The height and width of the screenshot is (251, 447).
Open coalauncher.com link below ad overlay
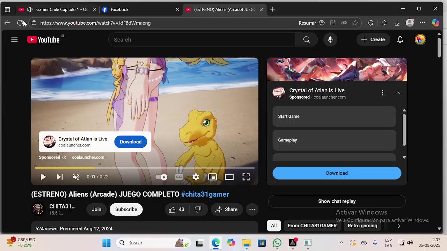[88, 158]
